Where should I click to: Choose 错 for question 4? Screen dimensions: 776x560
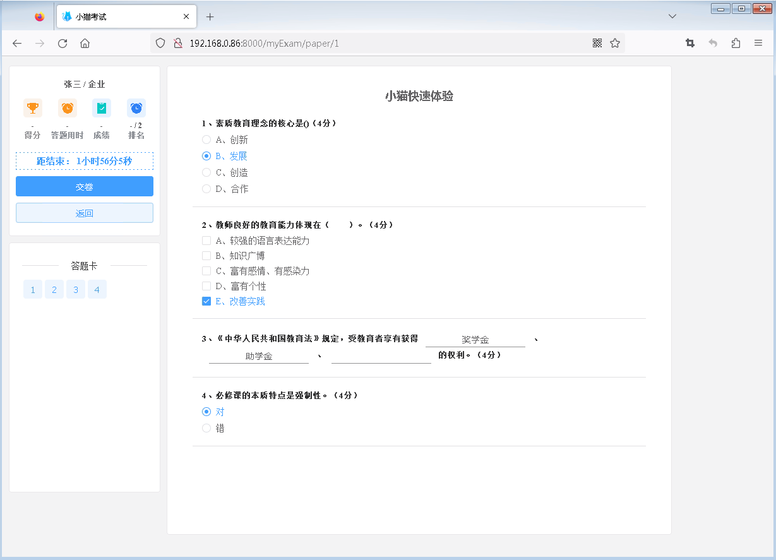click(x=206, y=427)
